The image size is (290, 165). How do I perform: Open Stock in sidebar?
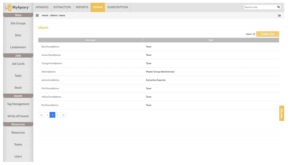18,88
